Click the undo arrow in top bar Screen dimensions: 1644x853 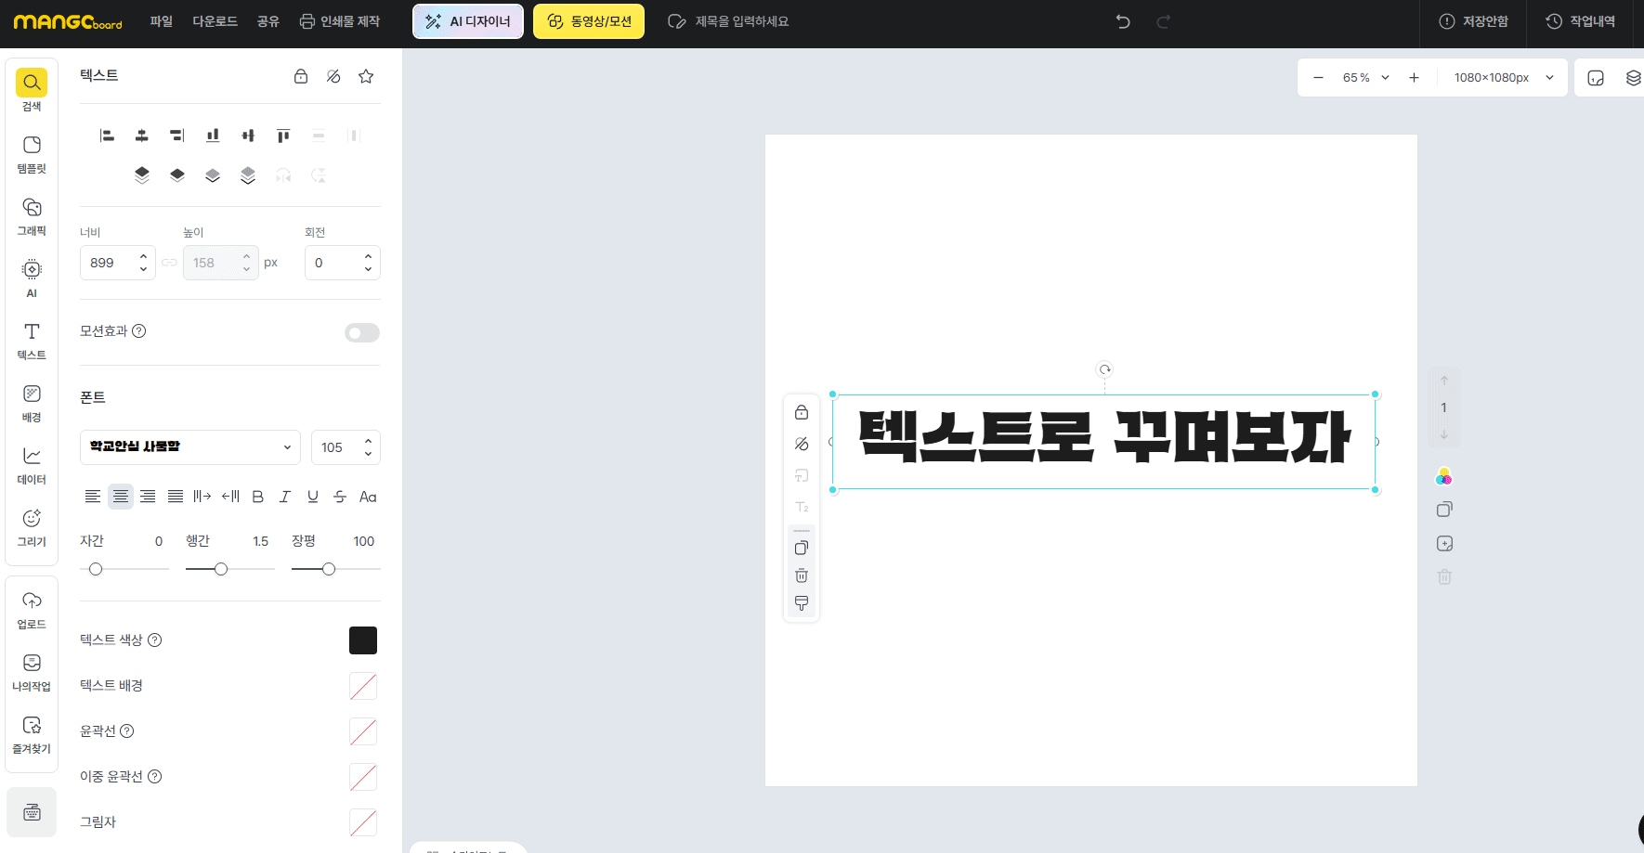1123,21
